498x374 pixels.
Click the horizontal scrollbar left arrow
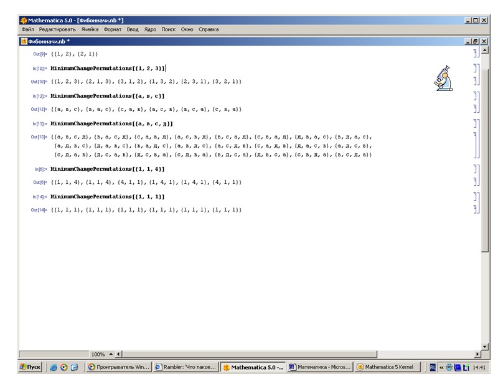[x=118, y=354]
